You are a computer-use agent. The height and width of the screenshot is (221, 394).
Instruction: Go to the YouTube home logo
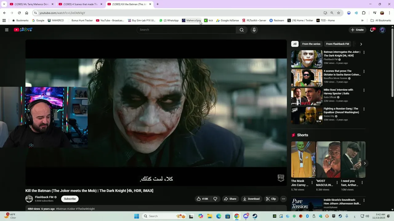tap(23, 30)
